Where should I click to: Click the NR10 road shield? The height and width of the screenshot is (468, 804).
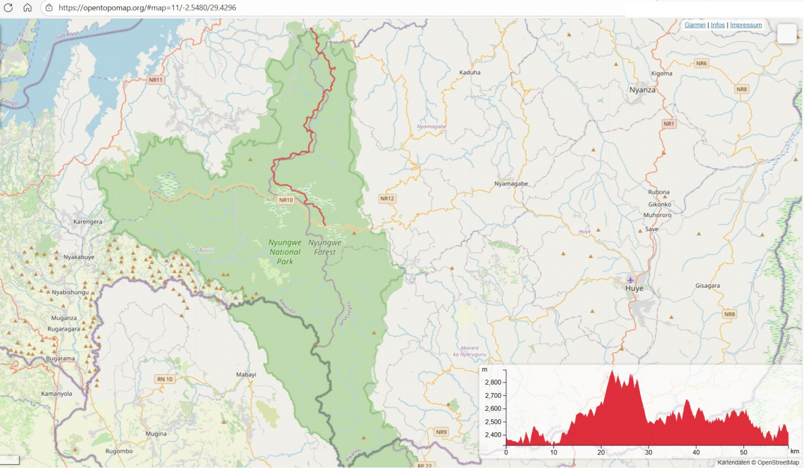coord(286,200)
